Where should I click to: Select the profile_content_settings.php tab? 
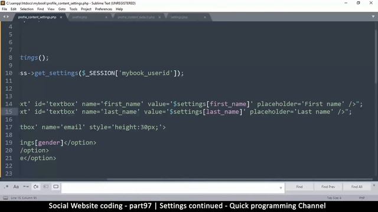pos(37,17)
